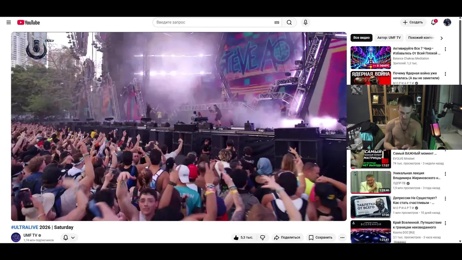
Task: Click the video player area
Action: [179, 126]
